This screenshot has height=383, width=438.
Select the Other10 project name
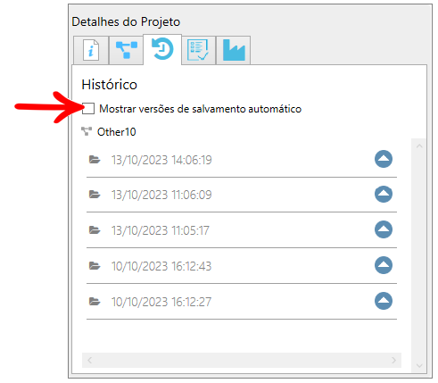coord(117,132)
